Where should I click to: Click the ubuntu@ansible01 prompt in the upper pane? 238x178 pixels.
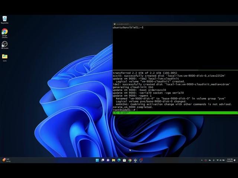(x=128, y=27)
